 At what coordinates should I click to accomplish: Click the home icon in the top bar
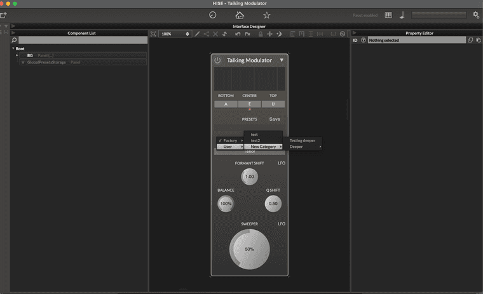240,15
